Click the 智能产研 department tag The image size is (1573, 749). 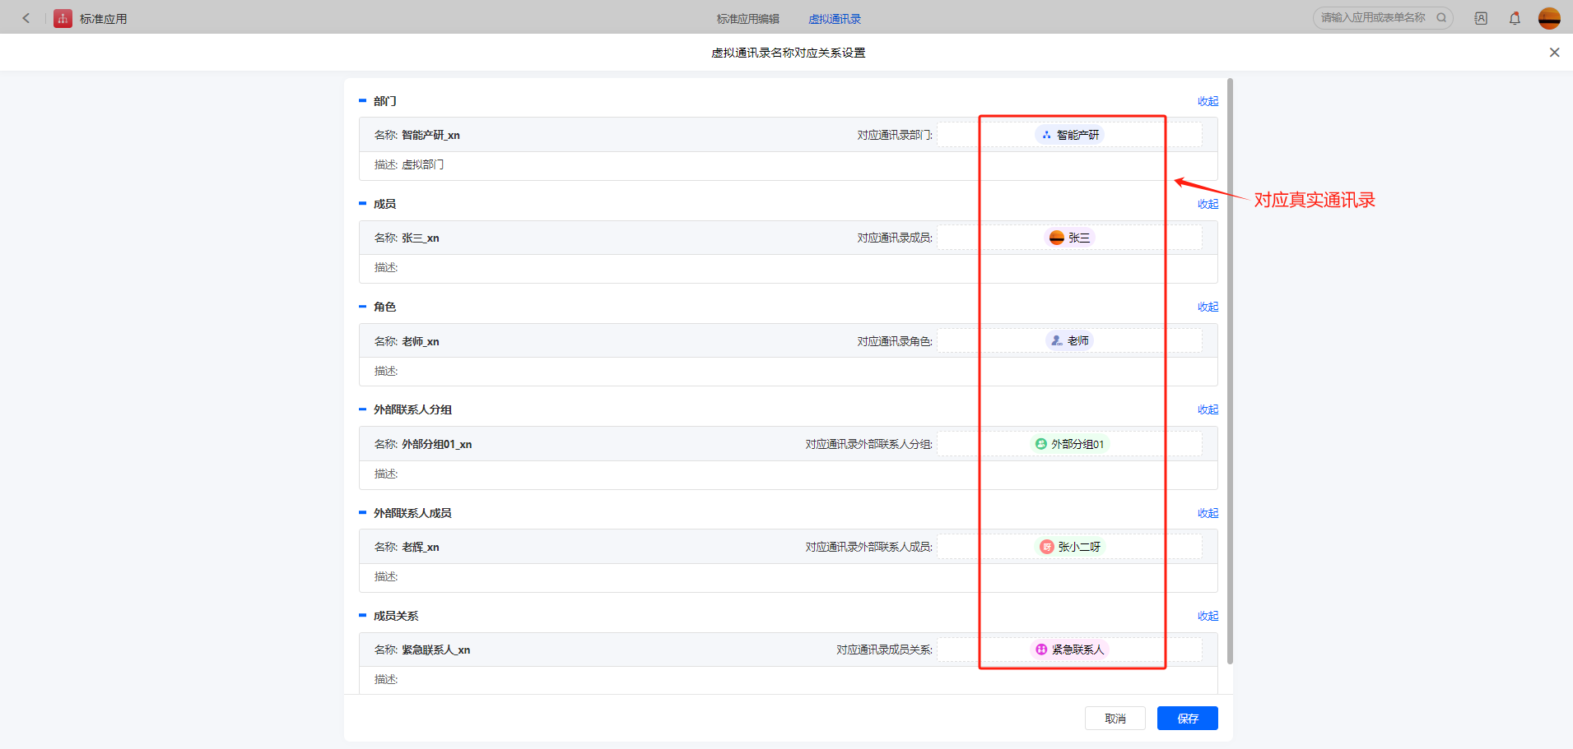pos(1069,135)
